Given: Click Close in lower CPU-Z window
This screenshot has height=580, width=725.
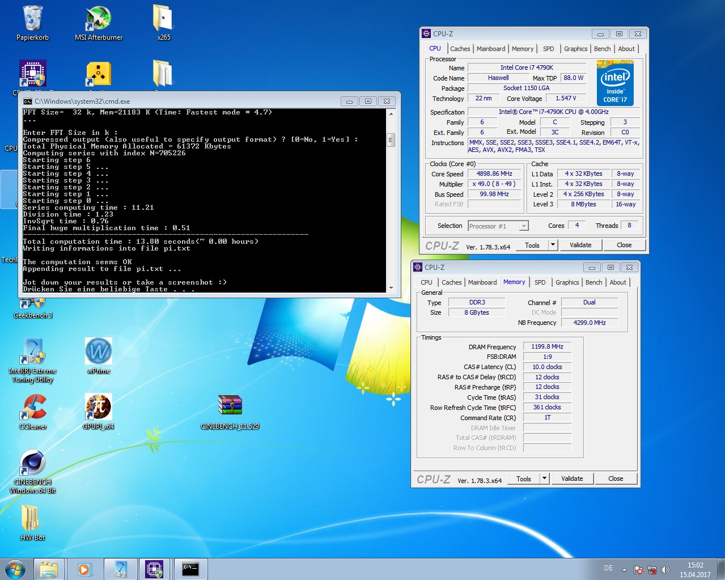Looking at the screenshot, I should point(616,479).
